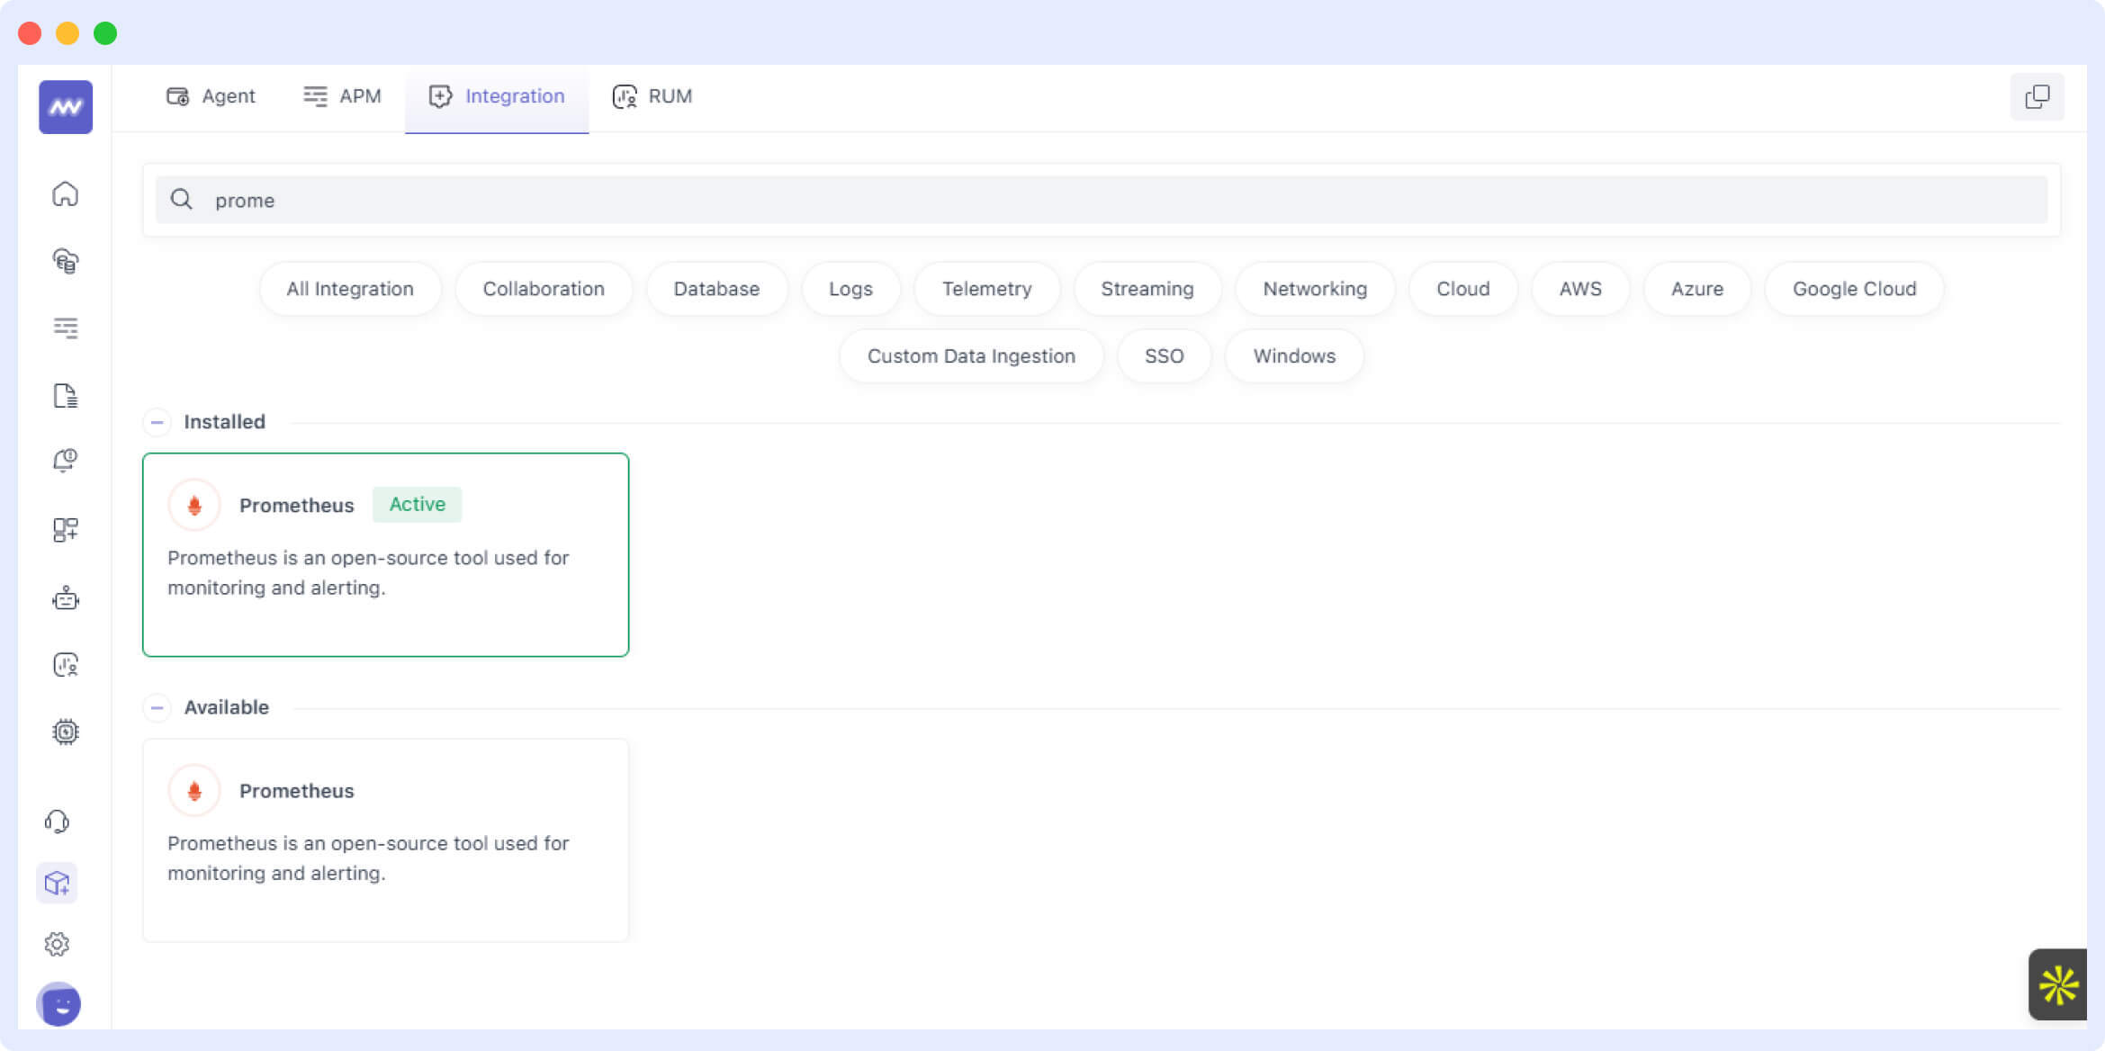Click the search field containing 'prome'
Viewport: 2105px width, 1051px height.
coord(1102,200)
